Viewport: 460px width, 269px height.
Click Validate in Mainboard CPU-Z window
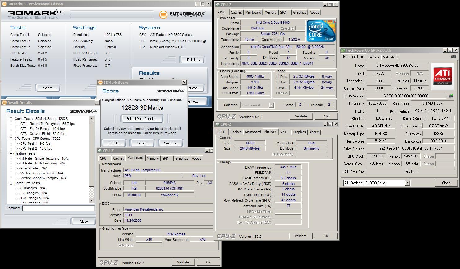click(183, 262)
